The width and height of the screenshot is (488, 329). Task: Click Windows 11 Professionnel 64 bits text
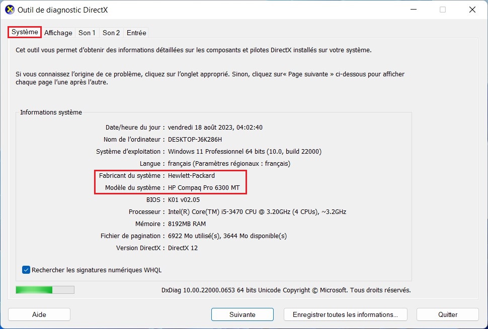245,152
